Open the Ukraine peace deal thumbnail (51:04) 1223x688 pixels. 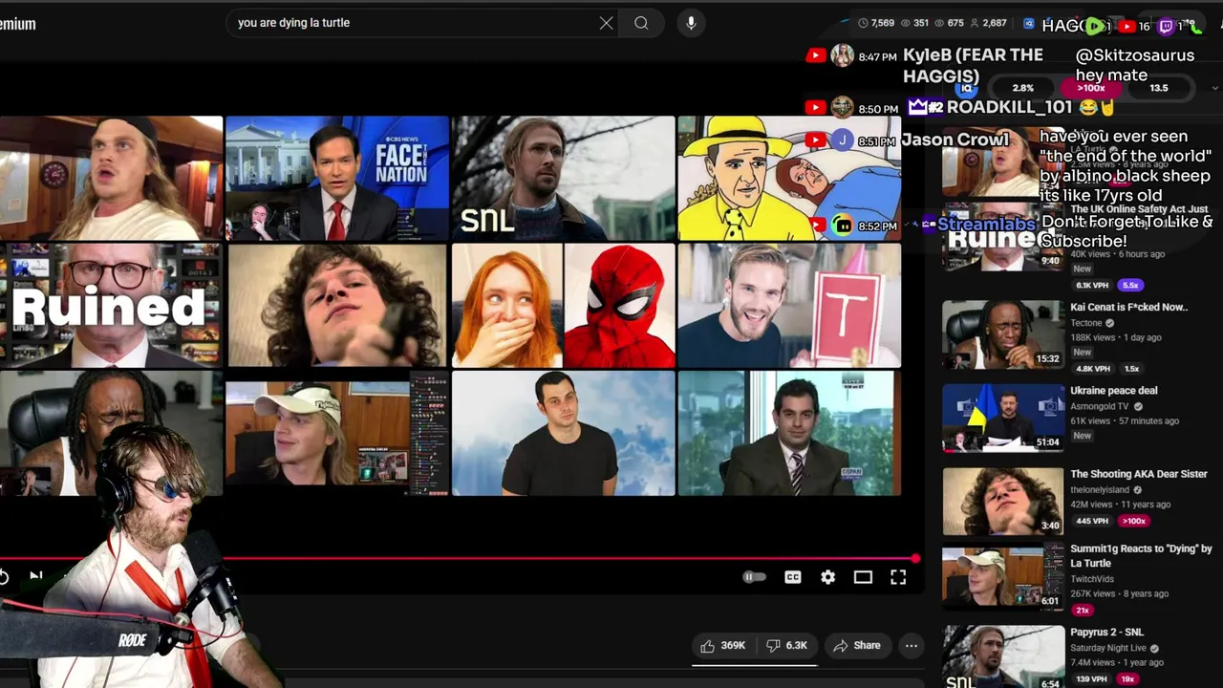click(x=1002, y=418)
